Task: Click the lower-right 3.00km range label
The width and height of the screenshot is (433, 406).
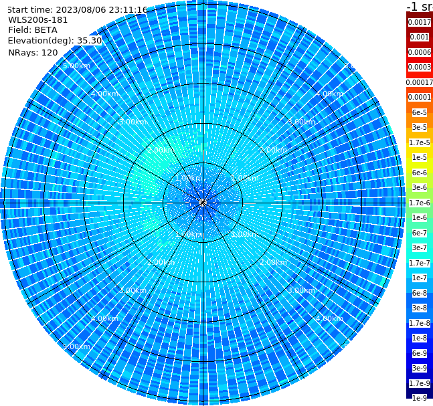Action: pyautogui.click(x=301, y=290)
